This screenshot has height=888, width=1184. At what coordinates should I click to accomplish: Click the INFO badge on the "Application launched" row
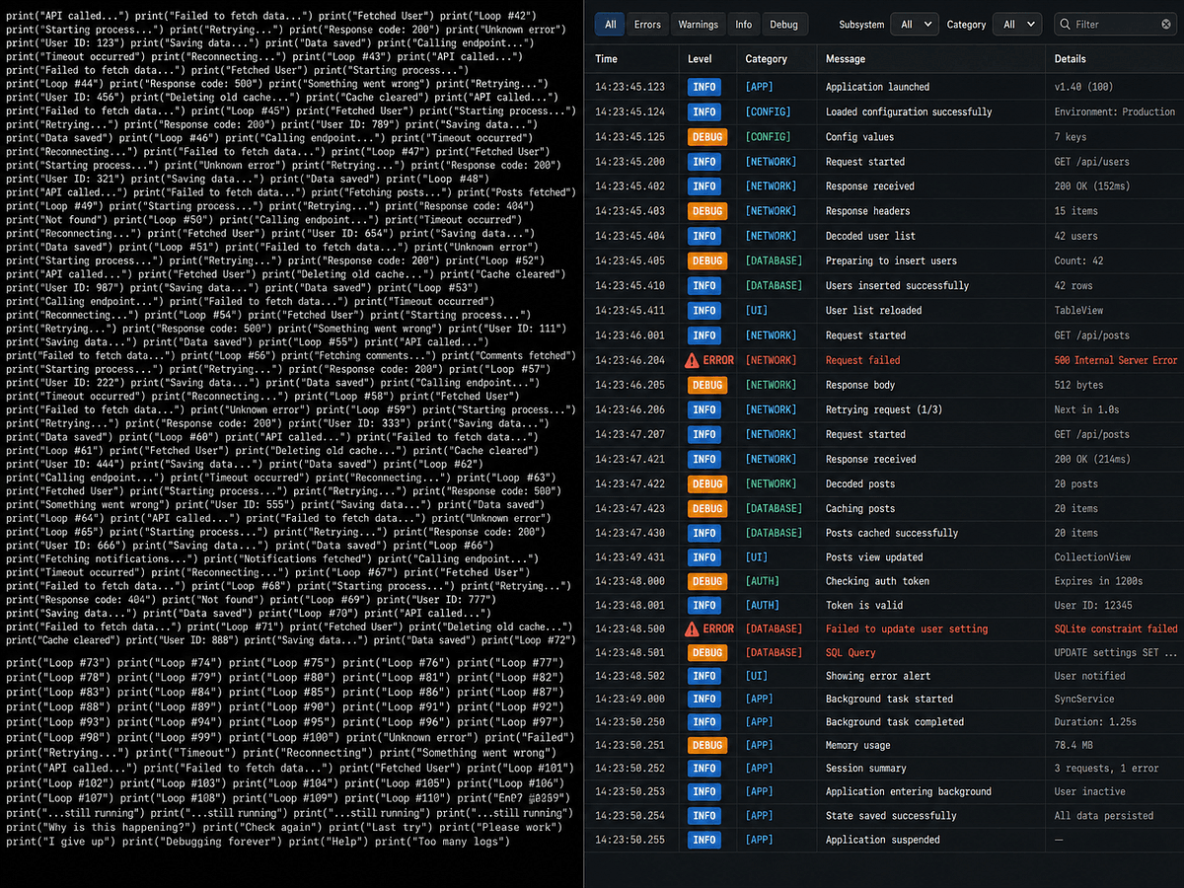(703, 87)
